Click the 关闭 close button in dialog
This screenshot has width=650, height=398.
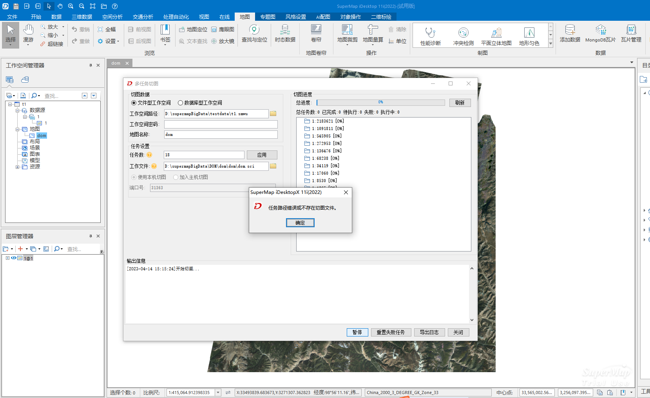pyautogui.click(x=458, y=332)
